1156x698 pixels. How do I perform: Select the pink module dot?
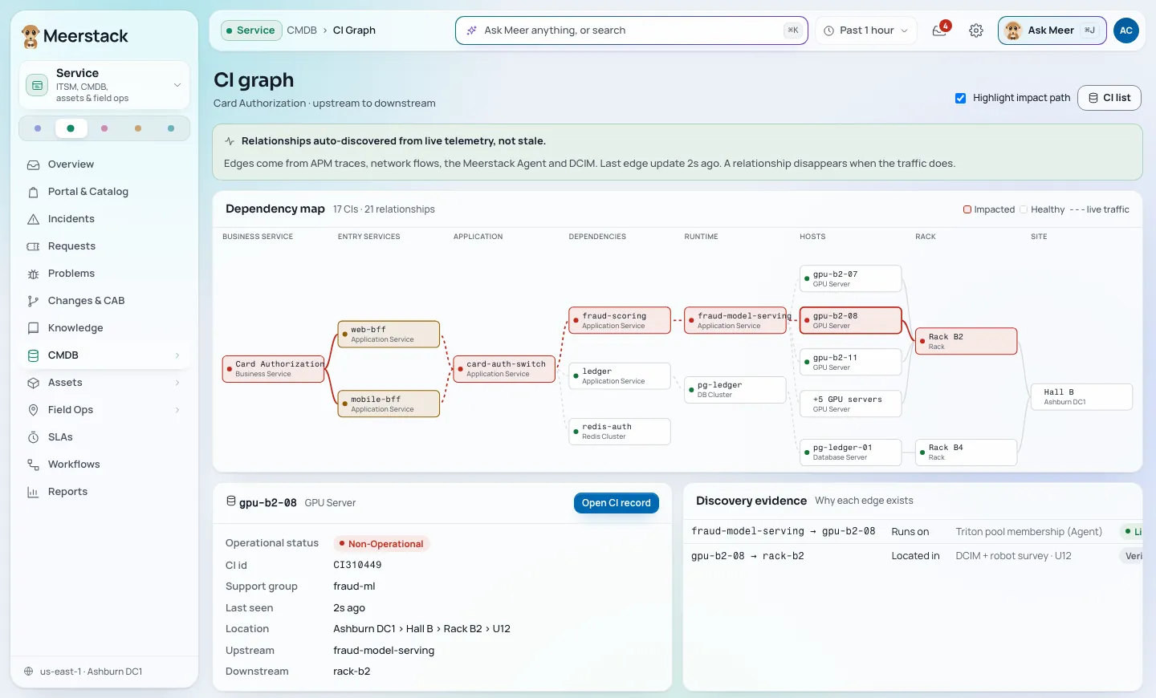coord(104,128)
